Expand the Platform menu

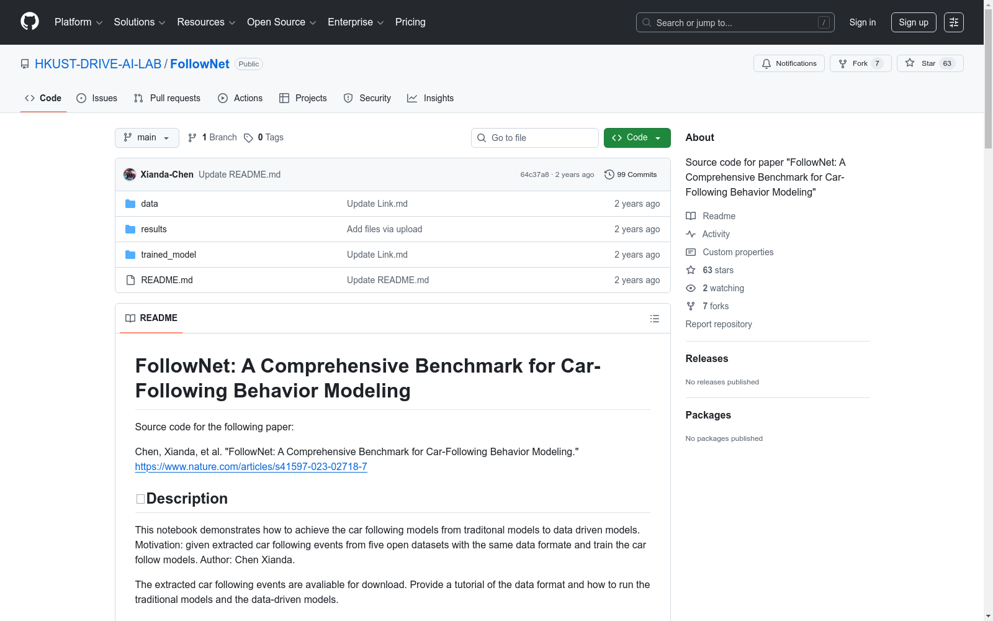(78, 22)
